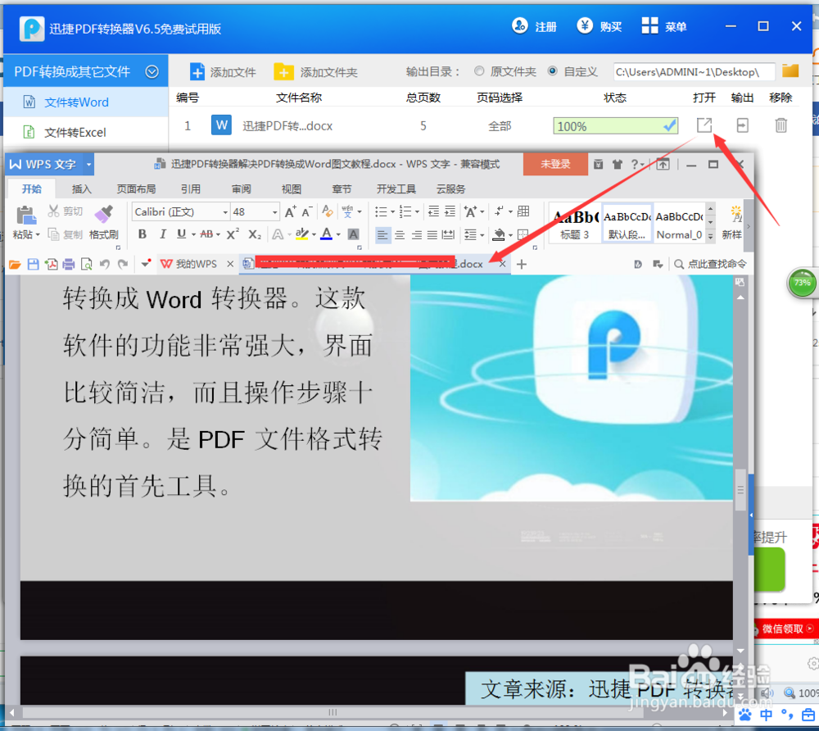Justify text alignment in WPS

click(x=432, y=234)
